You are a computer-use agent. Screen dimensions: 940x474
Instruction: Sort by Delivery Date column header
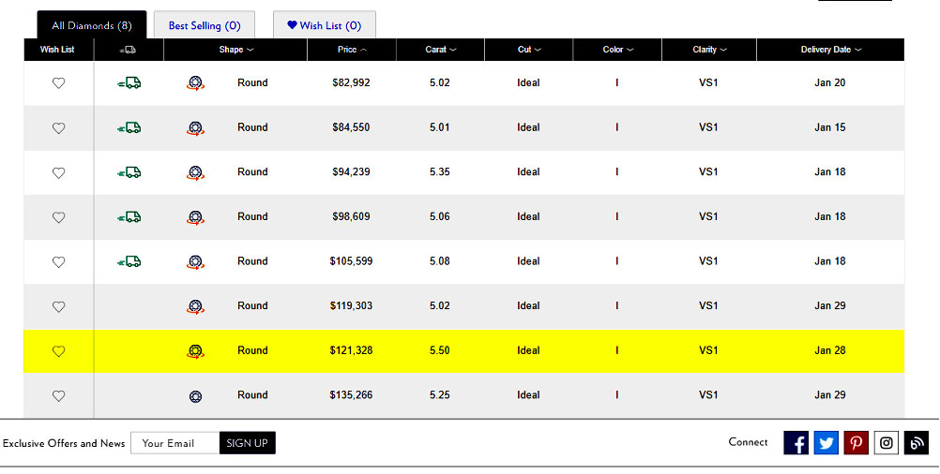(830, 50)
